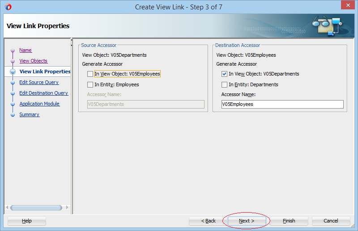Click the right arrow of navigation scrollbar
The height and width of the screenshot is (231, 358).
[67, 207]
